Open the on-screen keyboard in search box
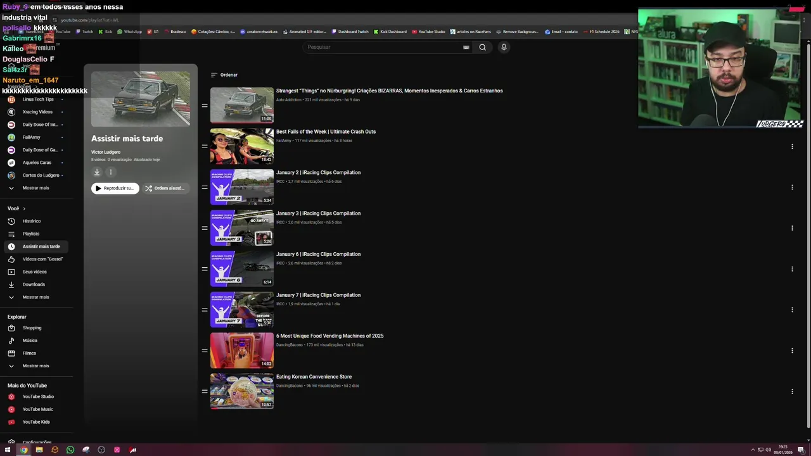 [x=466, y=47]
